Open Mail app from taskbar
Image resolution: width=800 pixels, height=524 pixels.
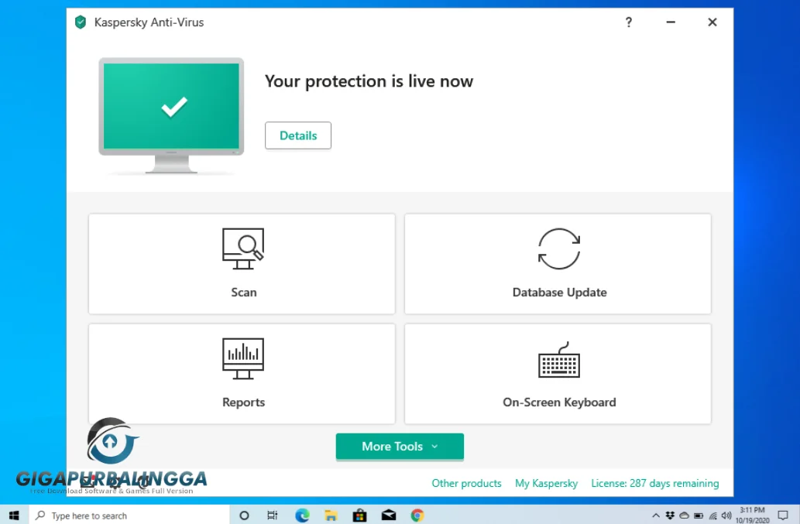tap(389, 515)
